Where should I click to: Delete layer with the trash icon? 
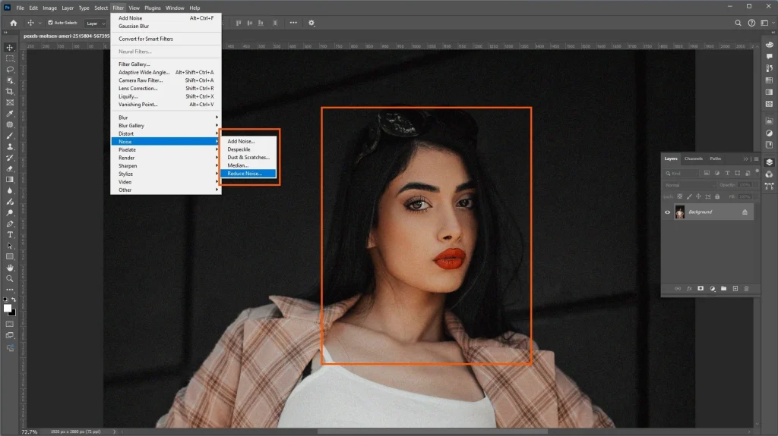pos(746,288)
